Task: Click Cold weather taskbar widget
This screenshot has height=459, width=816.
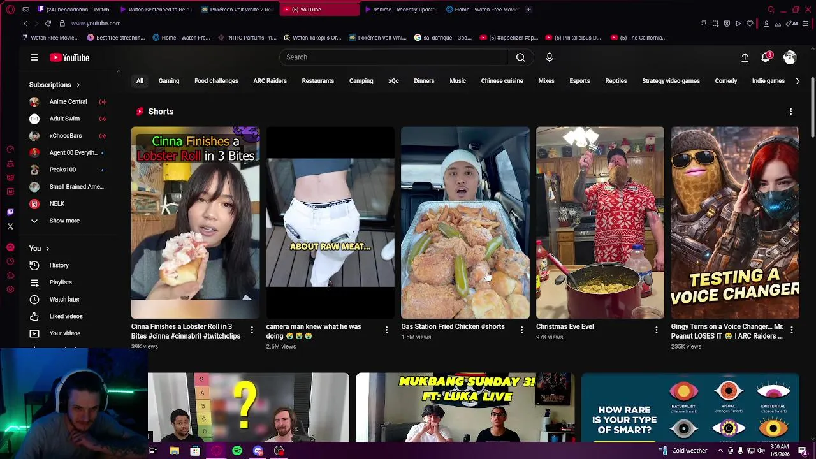Action: tap(684, 451)
